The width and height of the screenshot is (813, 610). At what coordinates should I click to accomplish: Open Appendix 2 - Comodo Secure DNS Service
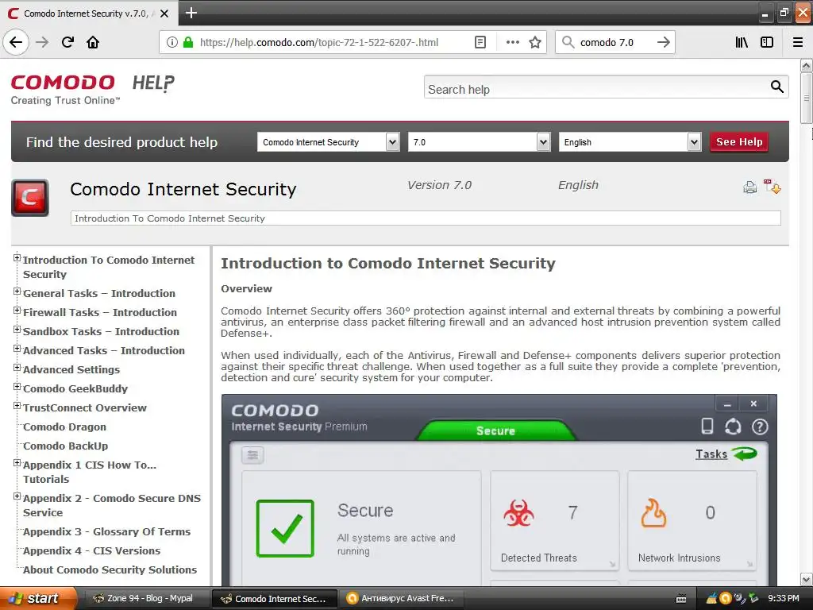pyautogui.click(x=112, y=505)
